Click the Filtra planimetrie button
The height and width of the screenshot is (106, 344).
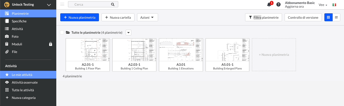264,17
